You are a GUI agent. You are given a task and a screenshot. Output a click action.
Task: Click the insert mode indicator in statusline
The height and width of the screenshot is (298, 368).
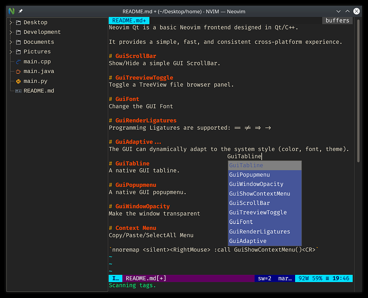click(116, 278)
